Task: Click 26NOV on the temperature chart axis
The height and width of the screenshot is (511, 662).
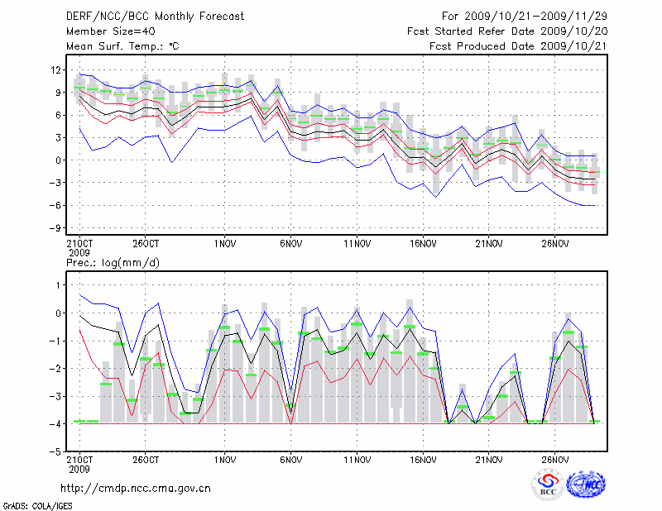Action: coord(554,245)
